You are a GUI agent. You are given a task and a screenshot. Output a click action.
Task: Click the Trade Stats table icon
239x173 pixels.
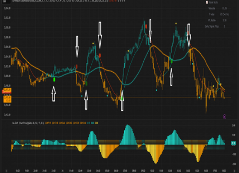[x=207, y=2]
